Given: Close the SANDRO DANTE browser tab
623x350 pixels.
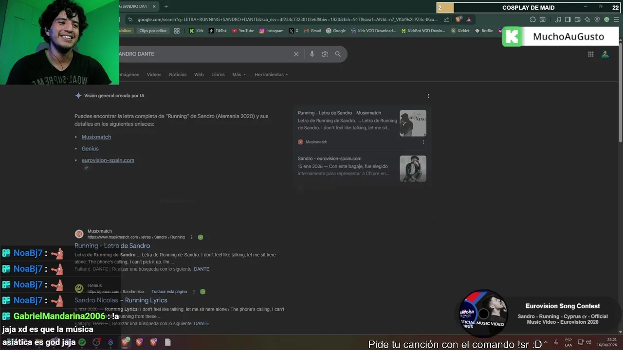Looking at the screenshot, I should point(154,6).
